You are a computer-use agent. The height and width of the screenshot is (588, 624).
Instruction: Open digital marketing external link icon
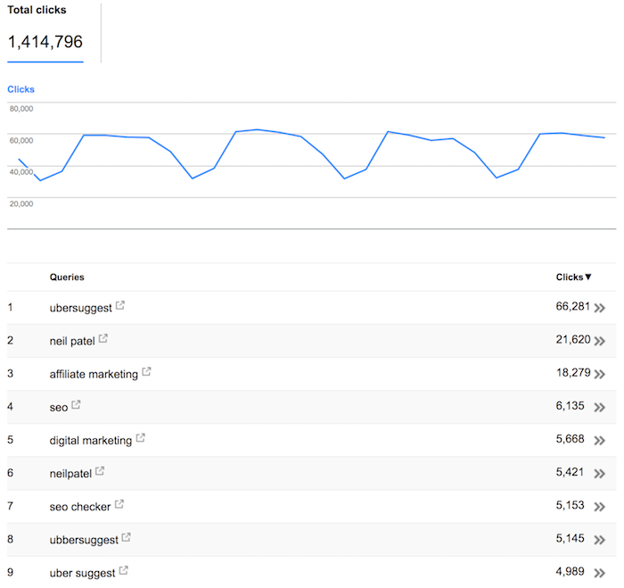141,438
